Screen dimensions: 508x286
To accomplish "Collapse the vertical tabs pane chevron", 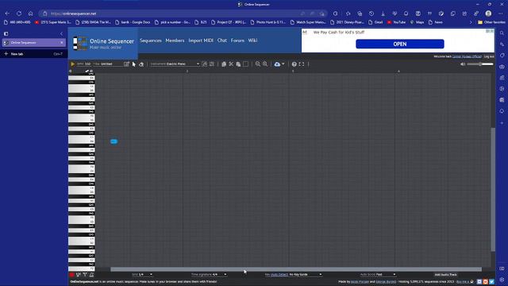I will (62, 33).
